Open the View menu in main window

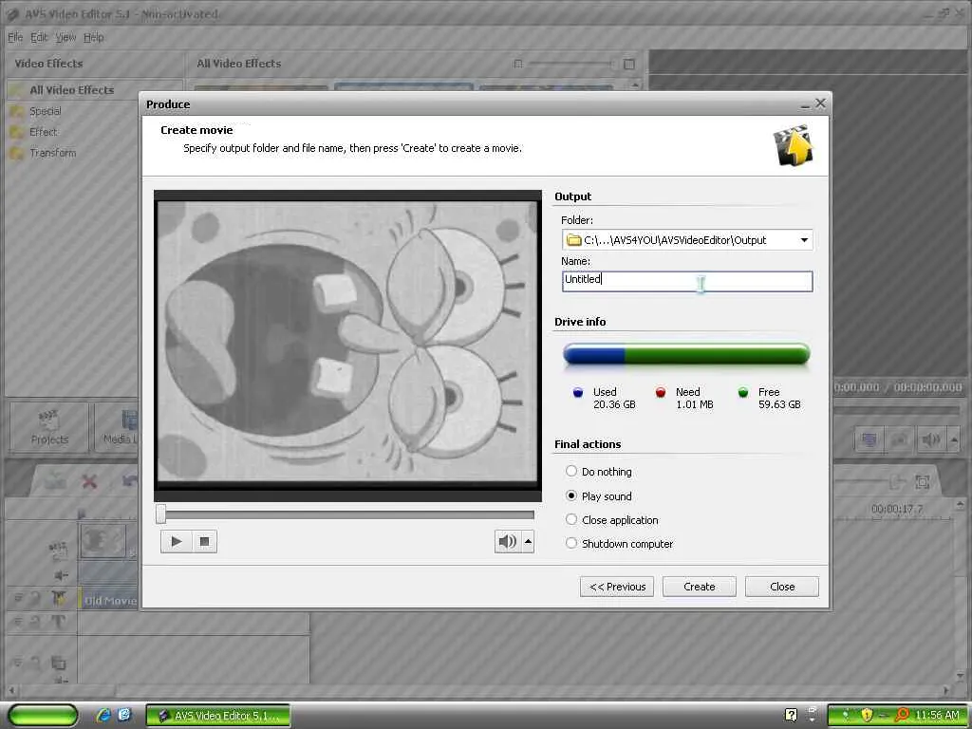click(x=65, y=37)
